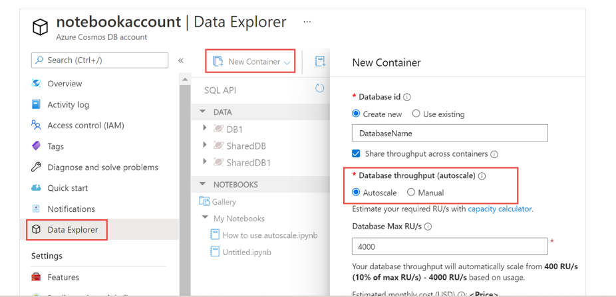Collapse sidebar with the double chevron icon

[x=181, y=60]
